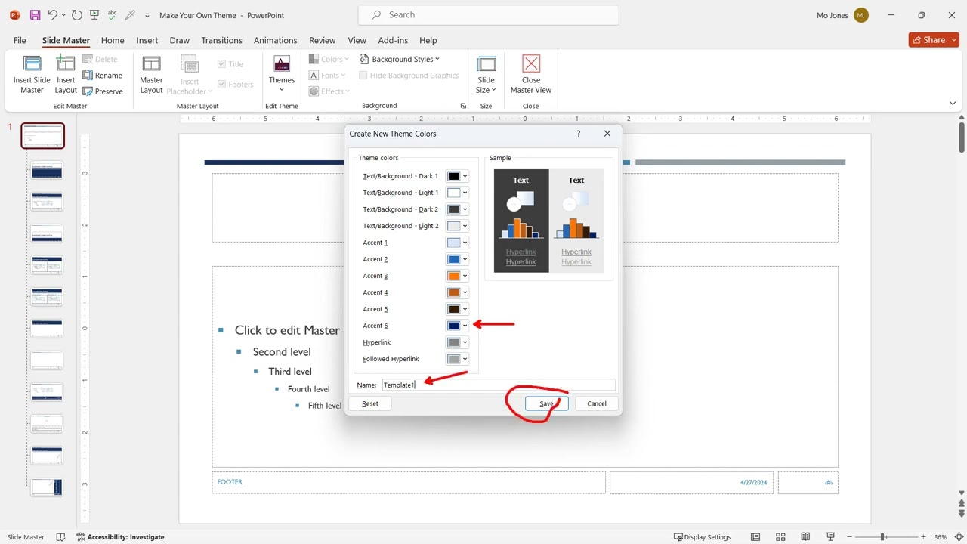Click the 86% zoom level
Image resolution: width=967 pixels, height=544 pixels.
click(940, 537)
